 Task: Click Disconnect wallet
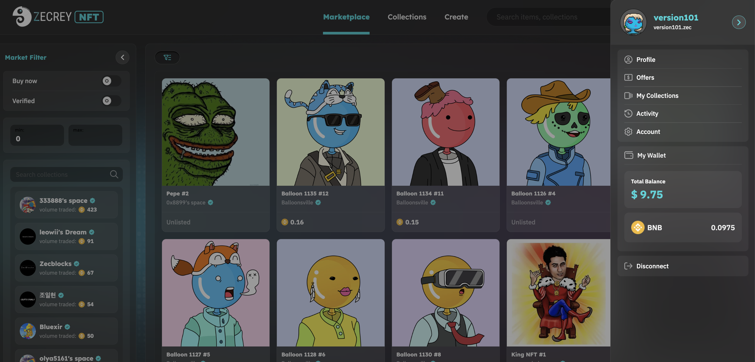coord(652,266)
